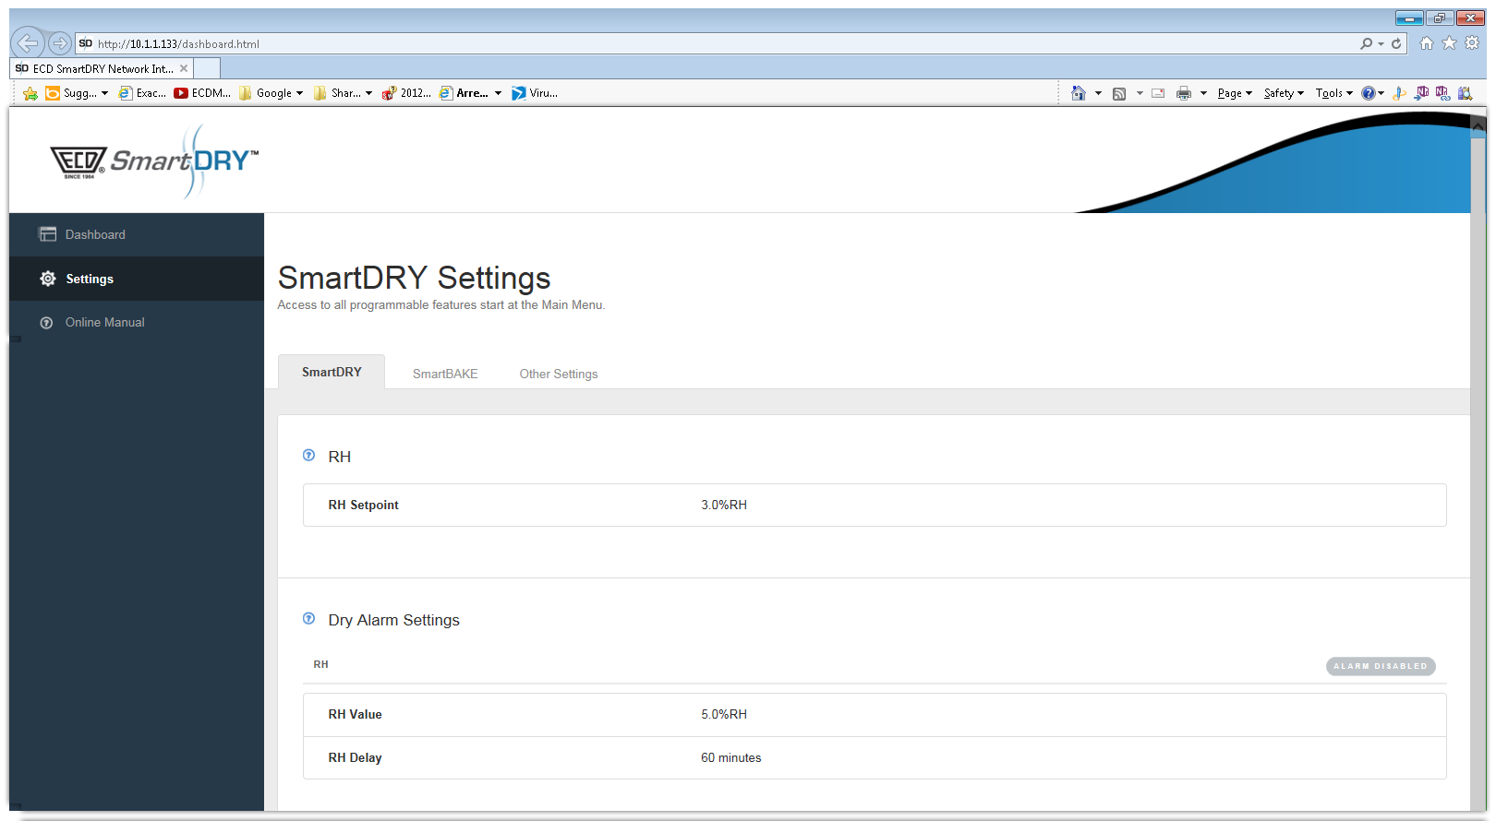Click the help icon next to RH heading
The width and height of the screenshot is (1496, 821).
309,456
